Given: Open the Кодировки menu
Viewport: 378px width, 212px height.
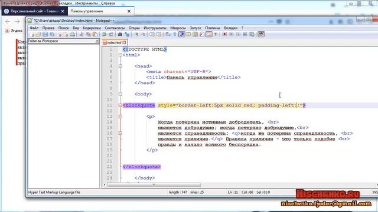Looking at the screenshot, I should tap(92, 28).
